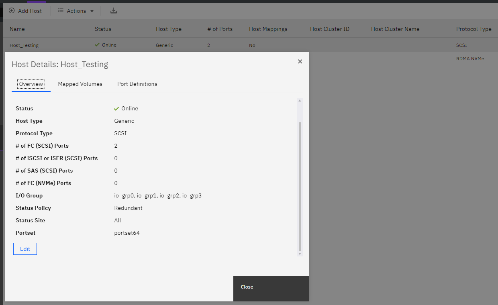Open the Actions dropdown menu
The image size is (498, 305).
76,11
